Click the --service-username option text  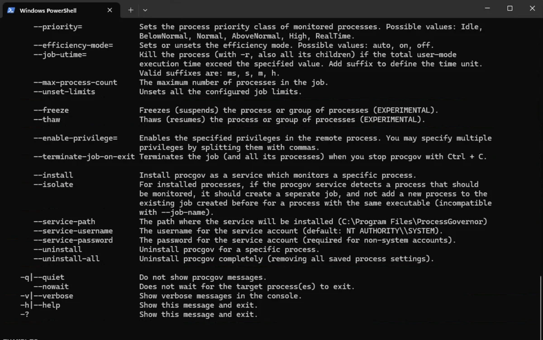pos(73,231)
